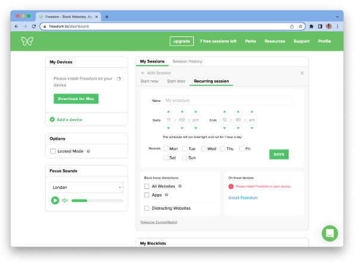Play the Focus Sounds track
356x262 pixels.
pos(55,200)
